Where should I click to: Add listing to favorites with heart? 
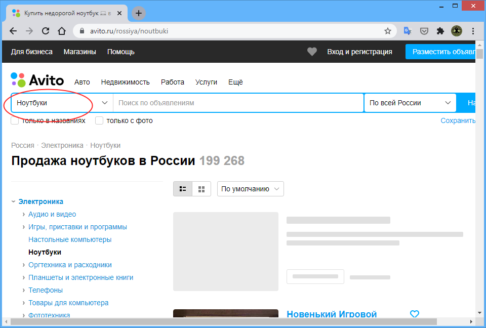[415, 314]
